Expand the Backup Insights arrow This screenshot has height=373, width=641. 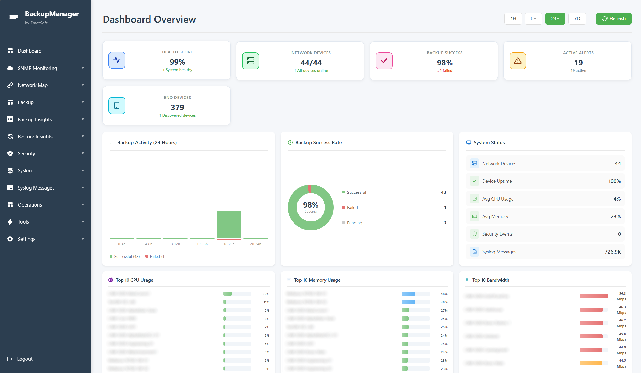pos(83,119)
